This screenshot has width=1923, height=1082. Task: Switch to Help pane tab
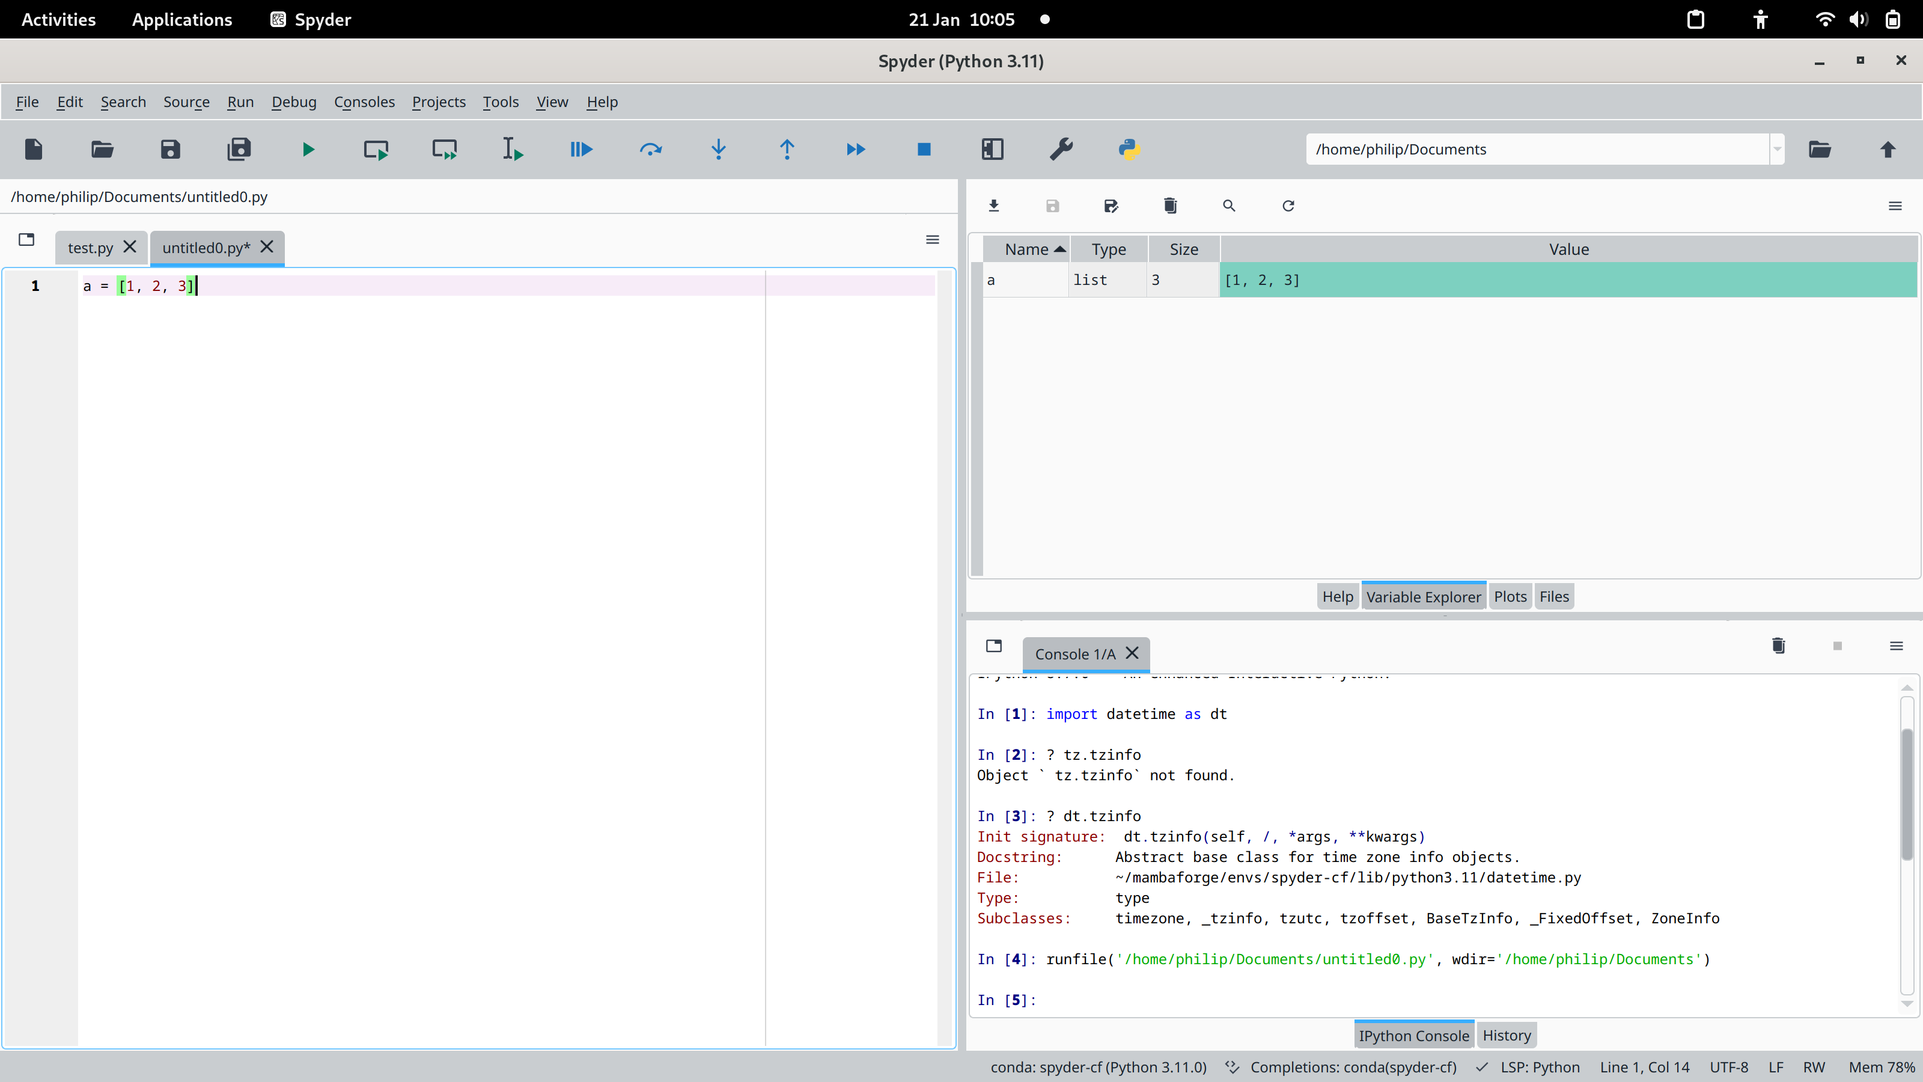[x=1338, y=597]
